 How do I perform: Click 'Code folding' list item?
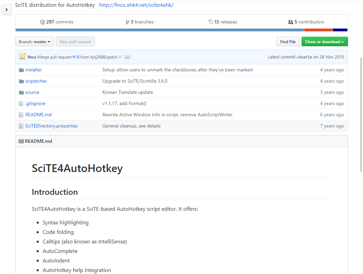click(x=58, y=232)
